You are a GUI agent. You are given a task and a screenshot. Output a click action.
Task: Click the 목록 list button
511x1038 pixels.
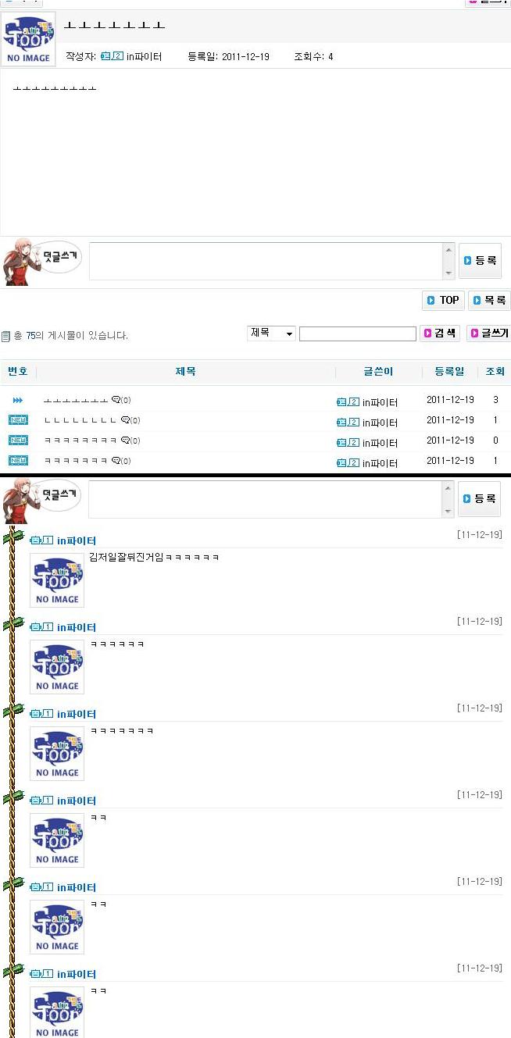[x=489, y=300]
